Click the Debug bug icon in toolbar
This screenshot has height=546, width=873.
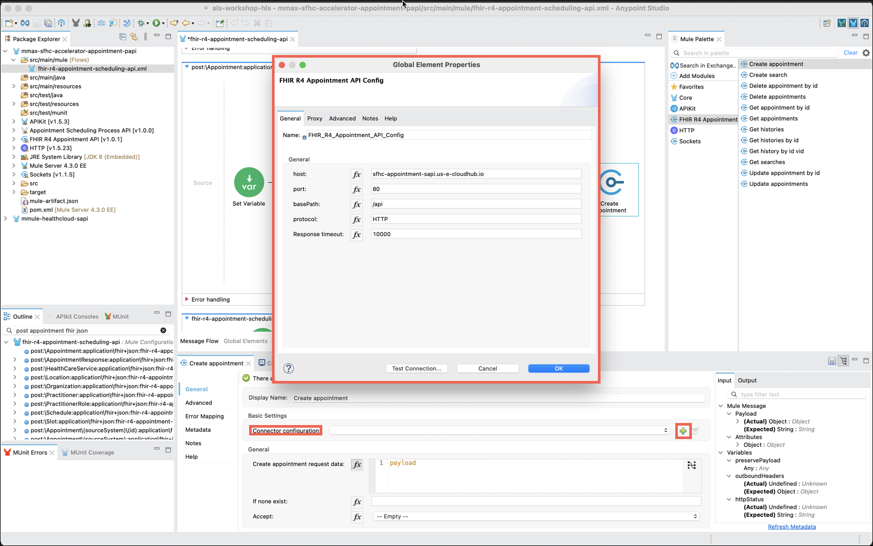click(141, 23)
